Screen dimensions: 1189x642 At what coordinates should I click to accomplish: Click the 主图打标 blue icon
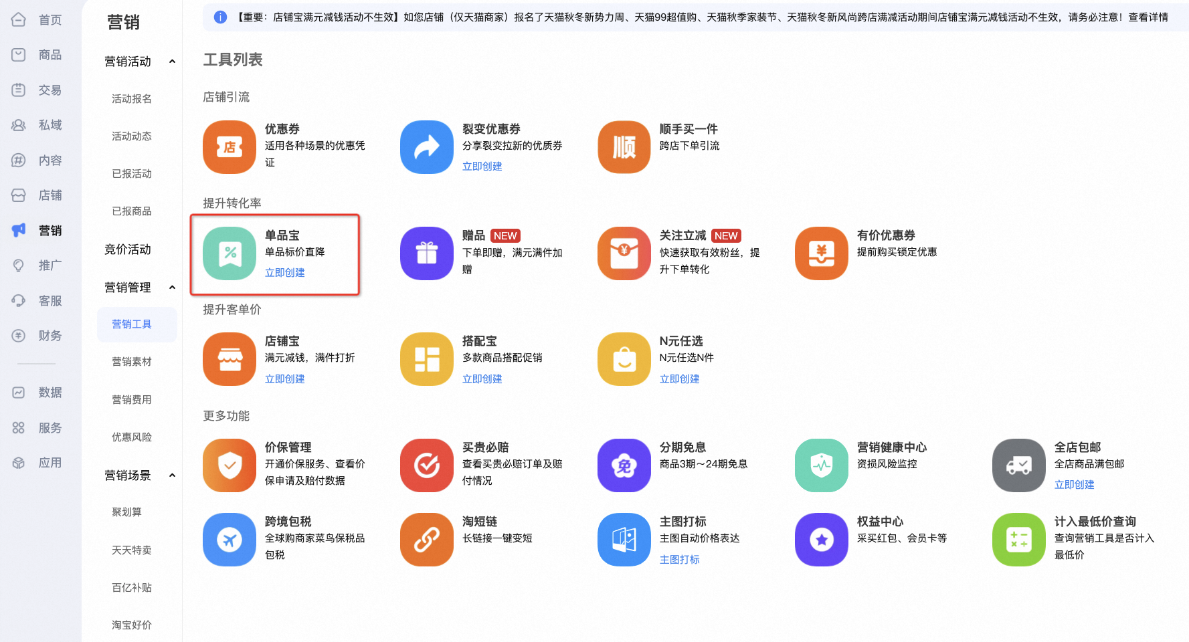pos(624,540)
